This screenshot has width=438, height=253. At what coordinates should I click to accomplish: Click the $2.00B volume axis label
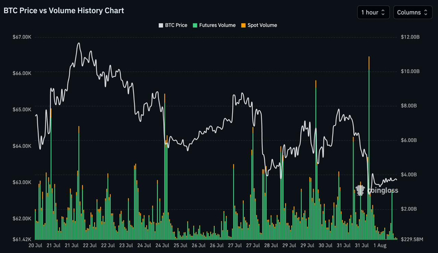(x=408, y=209)
